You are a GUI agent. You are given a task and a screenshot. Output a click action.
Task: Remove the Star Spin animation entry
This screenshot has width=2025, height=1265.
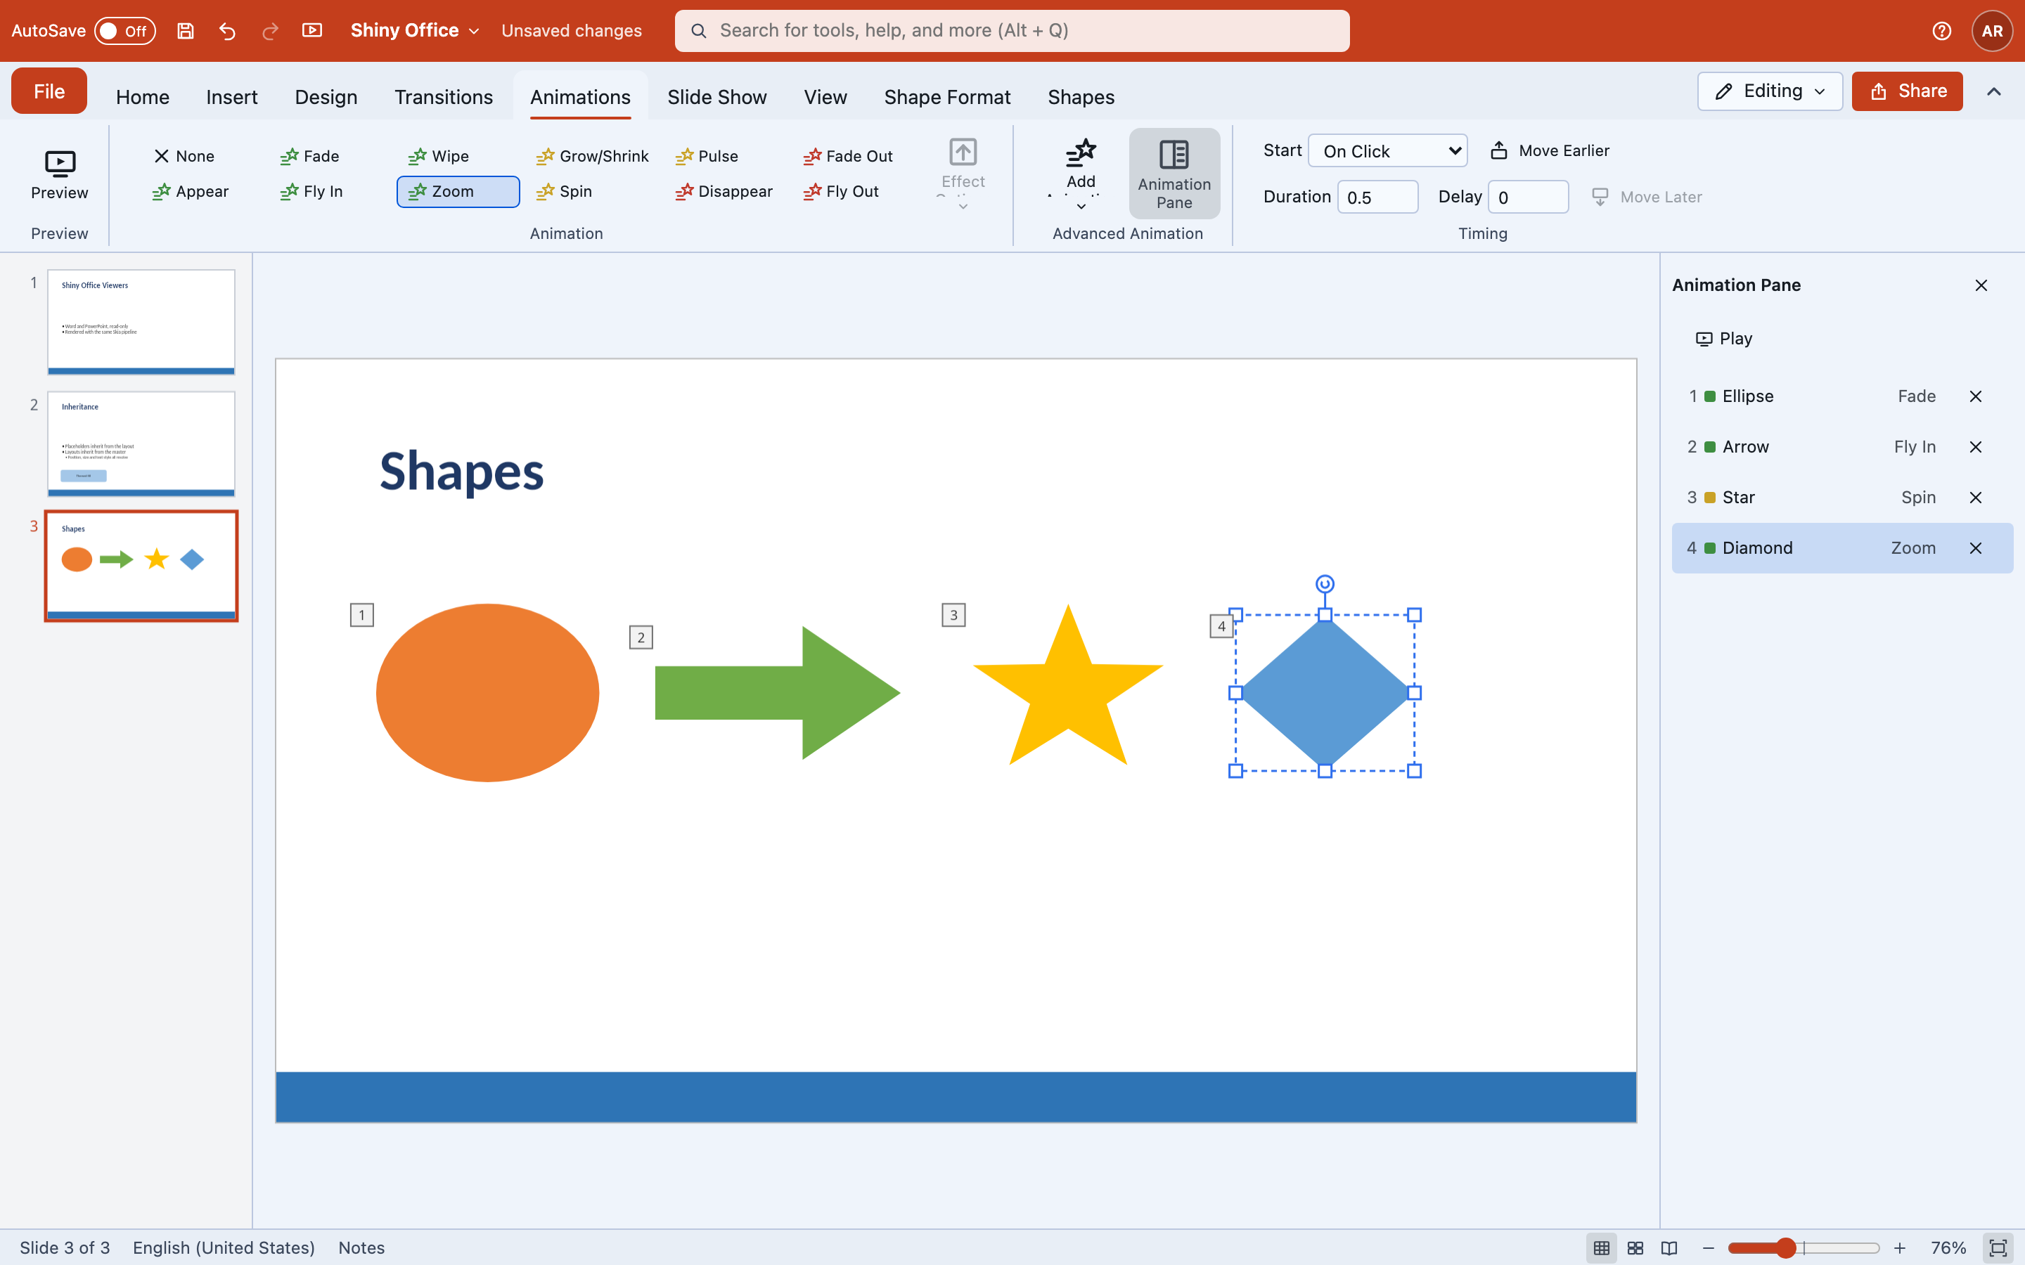1976,498
